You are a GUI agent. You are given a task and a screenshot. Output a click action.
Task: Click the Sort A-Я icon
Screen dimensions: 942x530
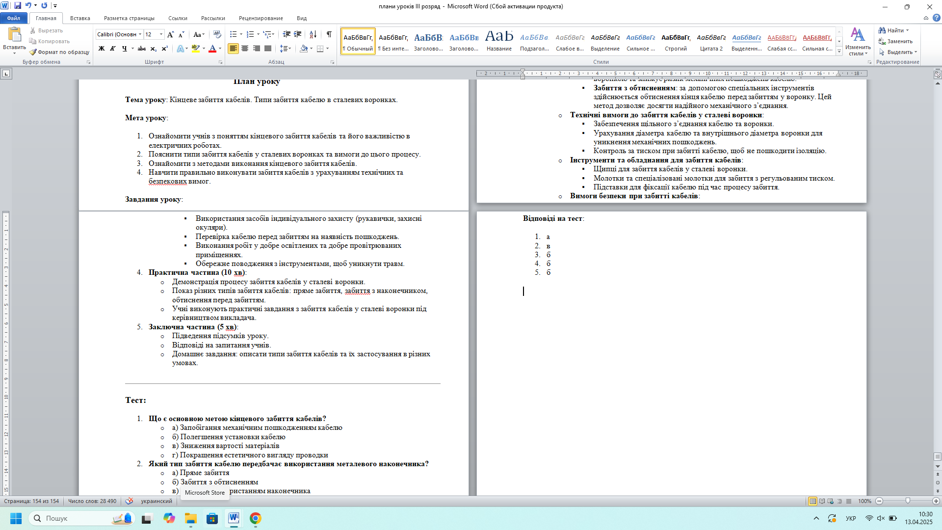[x=313, y=34]
